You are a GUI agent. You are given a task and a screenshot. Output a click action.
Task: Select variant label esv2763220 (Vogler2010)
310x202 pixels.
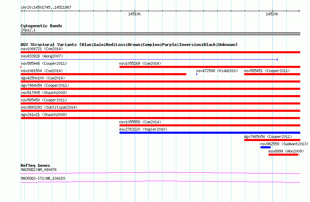143,129
